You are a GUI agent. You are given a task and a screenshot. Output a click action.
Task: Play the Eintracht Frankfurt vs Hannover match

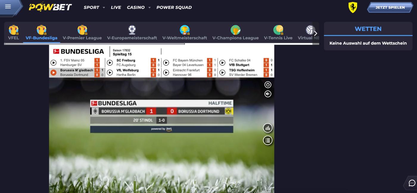(x=166, y=72)
